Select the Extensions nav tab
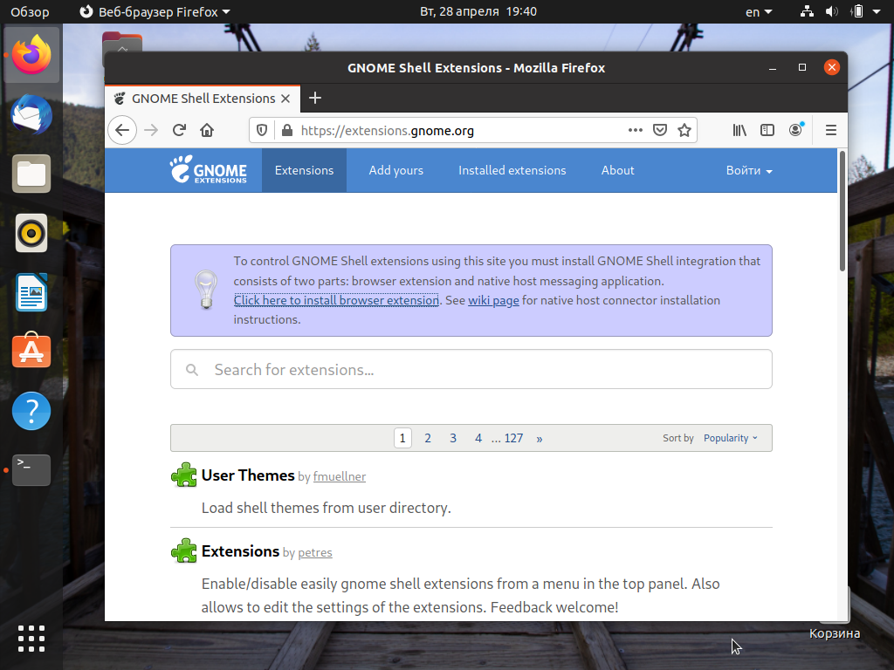 point(304,170)
